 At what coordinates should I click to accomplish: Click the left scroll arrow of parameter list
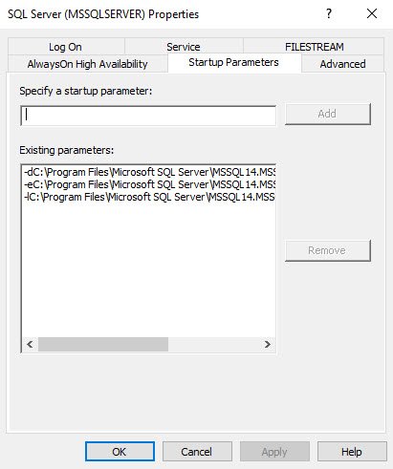coord(30,344)
